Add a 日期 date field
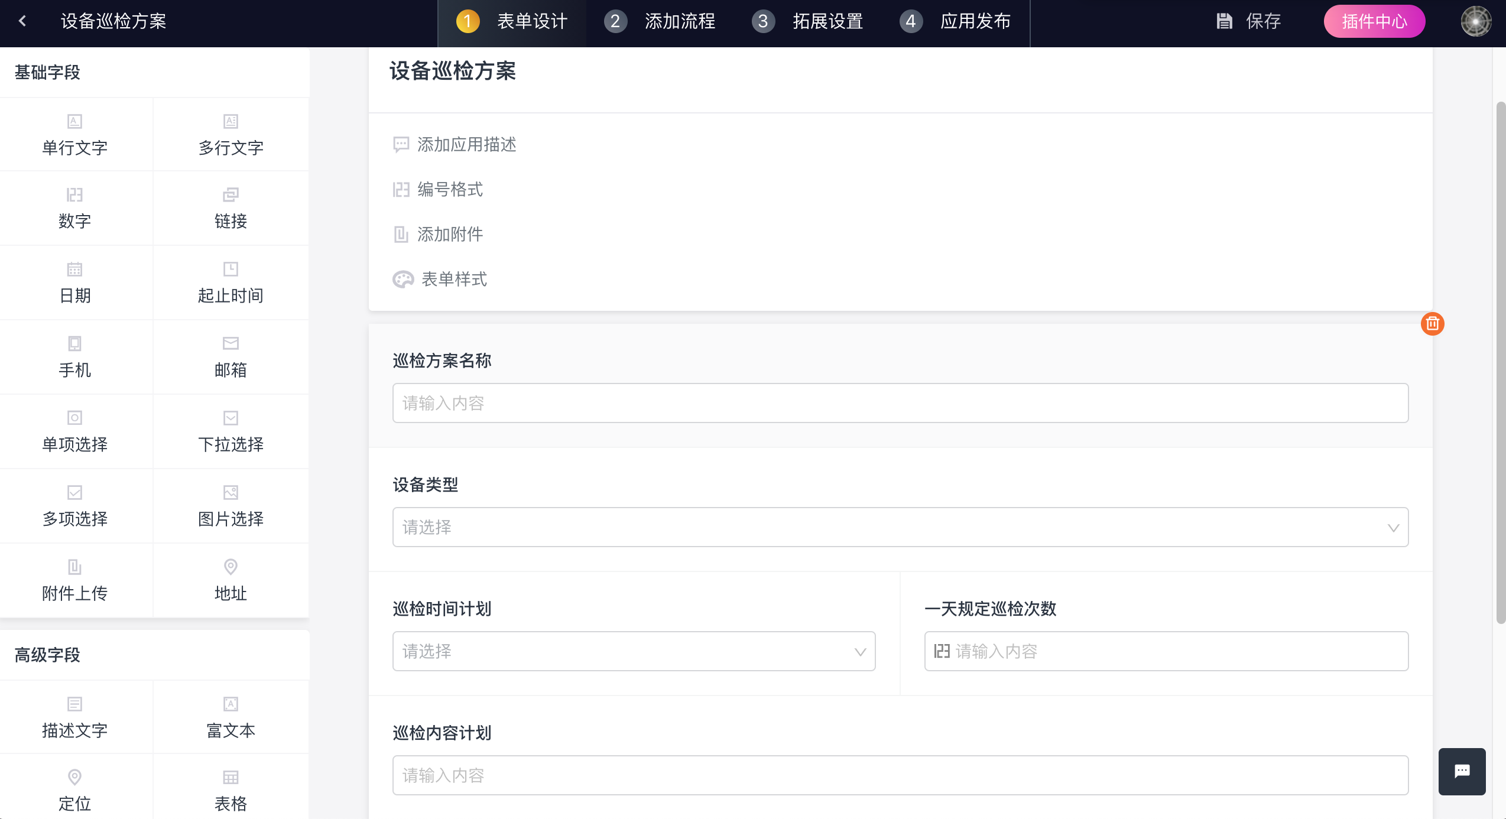 pos(75,282)
